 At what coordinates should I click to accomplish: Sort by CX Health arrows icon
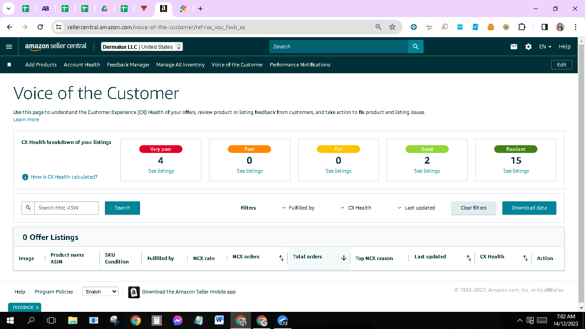[x=525, y=258]
